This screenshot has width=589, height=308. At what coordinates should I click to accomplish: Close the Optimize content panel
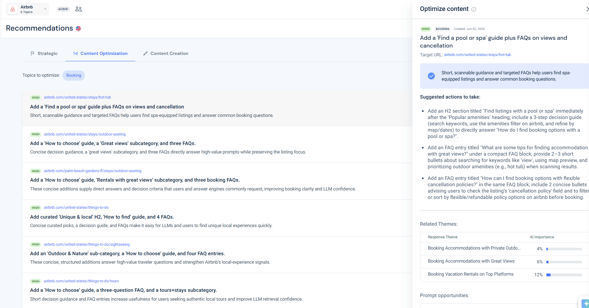pos(587,9)
